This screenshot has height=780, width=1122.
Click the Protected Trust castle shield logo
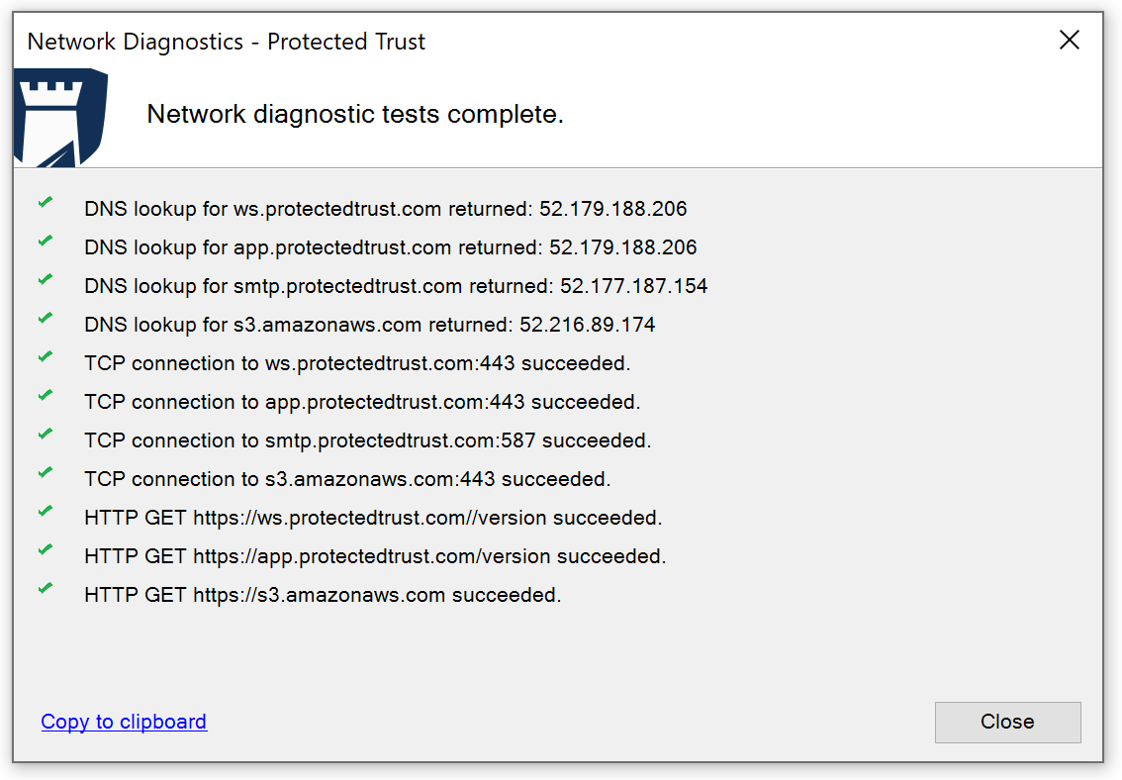pos(59,116)
